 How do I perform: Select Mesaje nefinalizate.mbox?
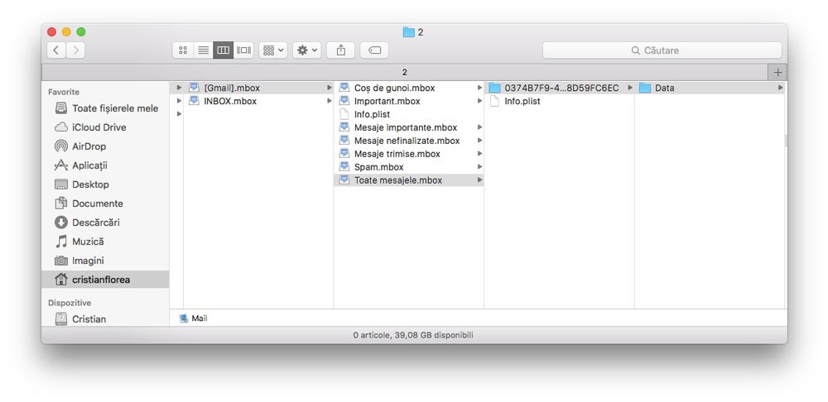point(409,141)
